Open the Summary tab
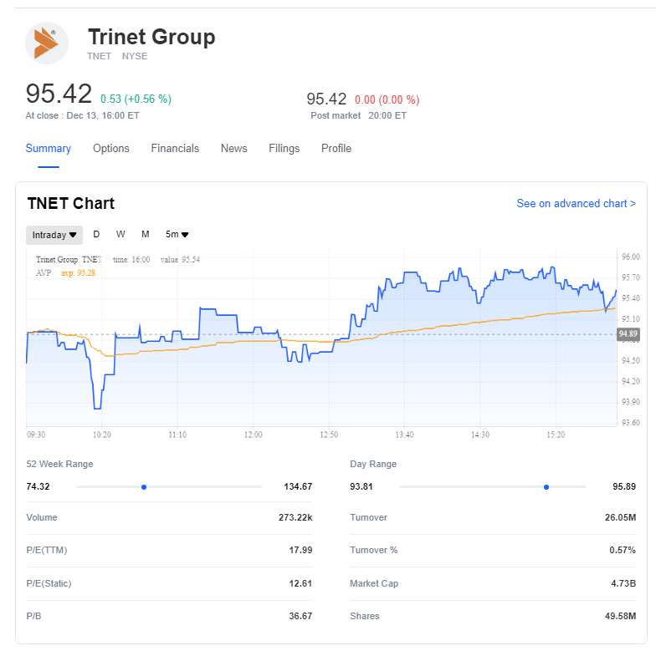This screenshot has width=656, height=656. pos(49,149)
